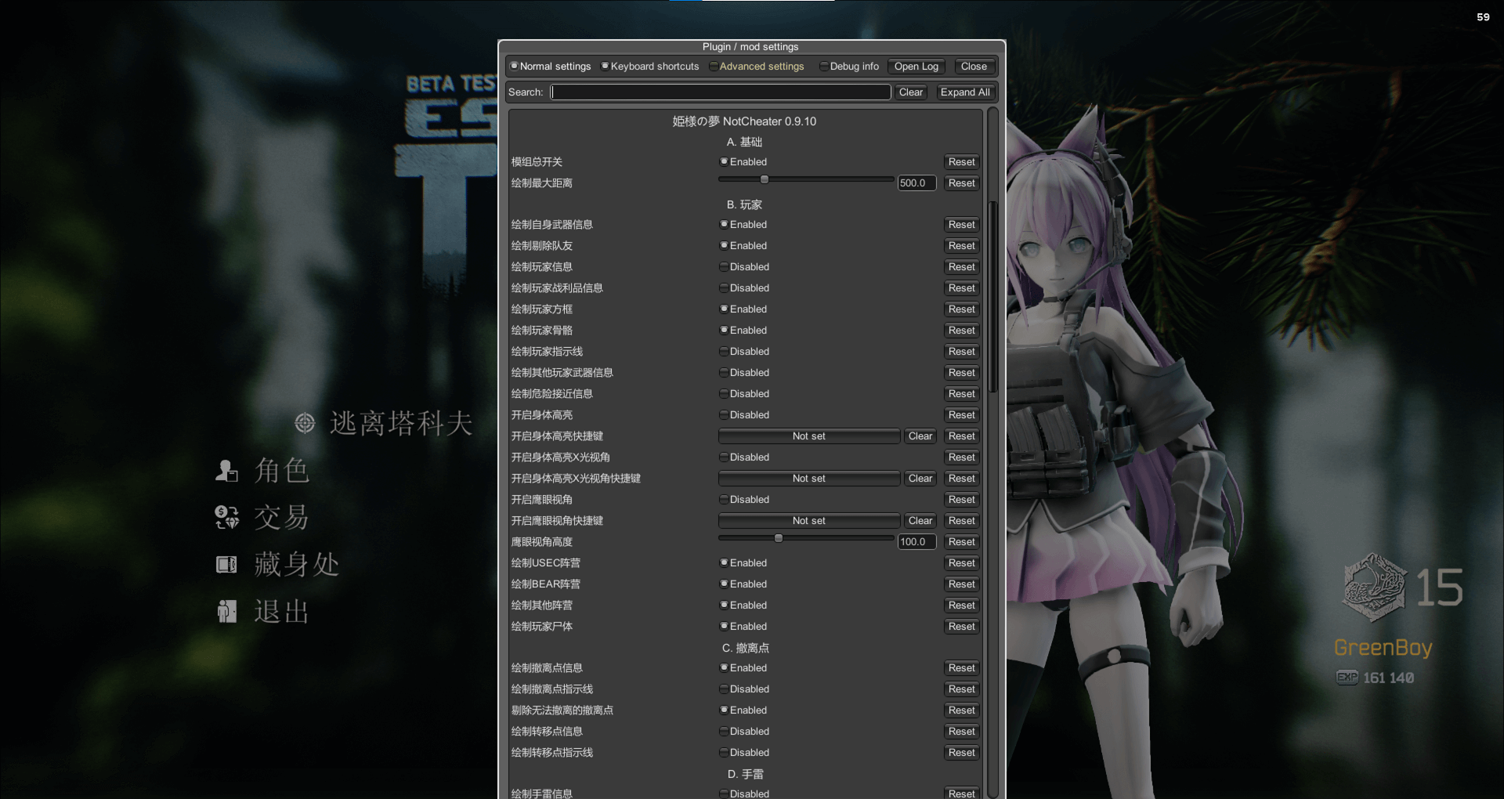The width and height of the screenshot is (1504, 799).
Task: Reset the 绘制转移点指示线 setting
Action: (961, 752)
